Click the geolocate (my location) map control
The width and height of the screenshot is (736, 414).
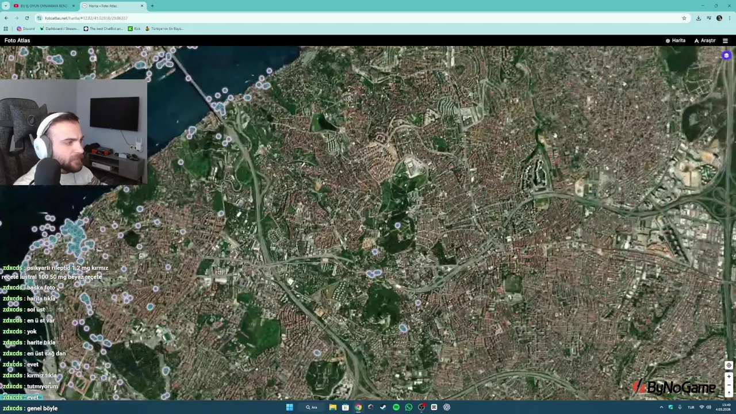[x=729, y=365]
